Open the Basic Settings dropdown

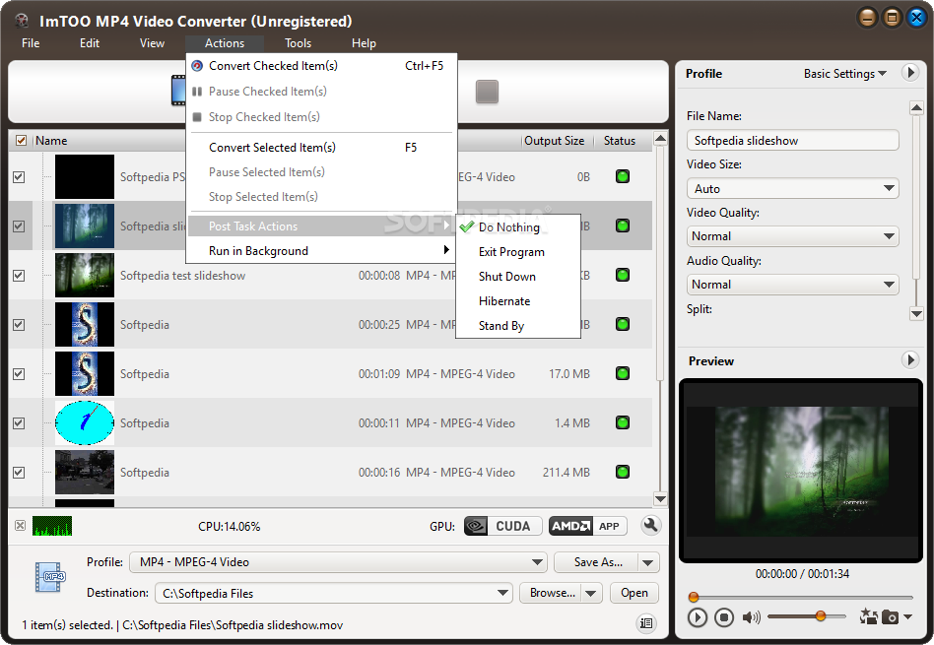pyautogui.click(x=844, y=73)
